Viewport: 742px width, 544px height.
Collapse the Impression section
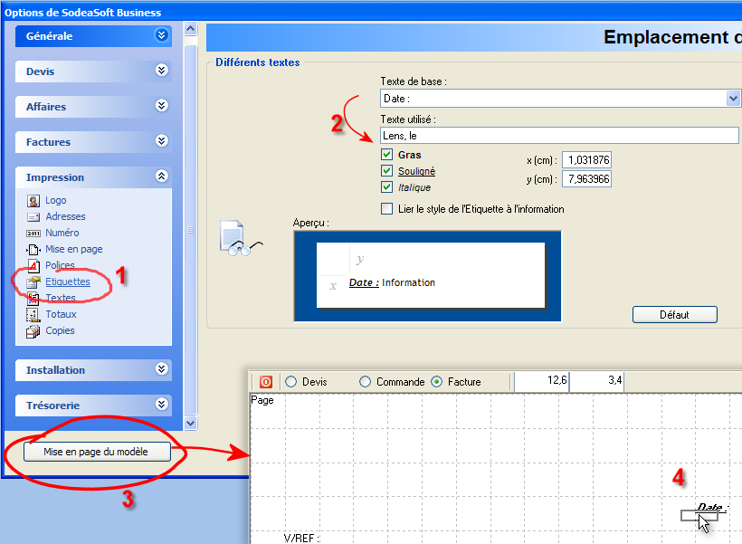[x=161, y=177]
